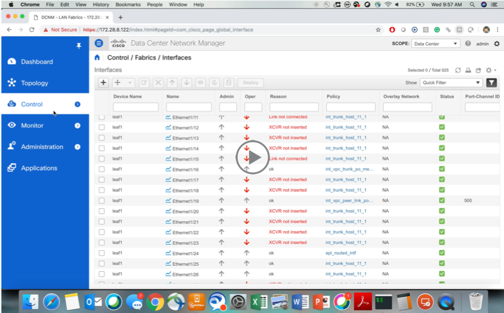This screenshot has width=504, height=313.
Task: Pin the sidebar with the pin icon
Action: click(x=78, y=46)
